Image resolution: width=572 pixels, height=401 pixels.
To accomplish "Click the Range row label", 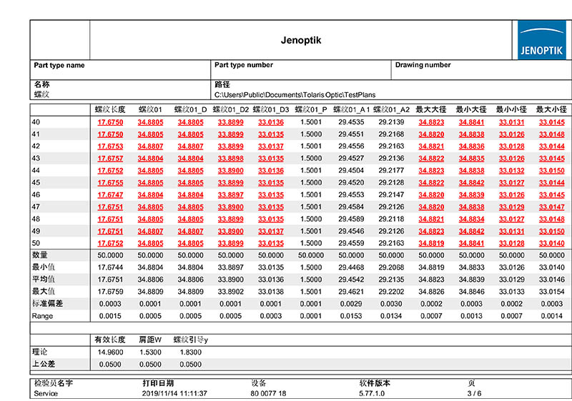I will 43,316.
